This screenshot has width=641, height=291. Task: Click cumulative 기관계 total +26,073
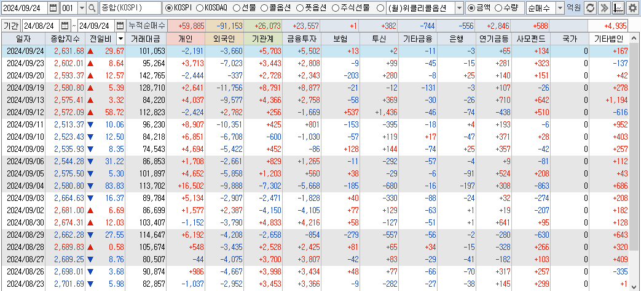point(268,26)
